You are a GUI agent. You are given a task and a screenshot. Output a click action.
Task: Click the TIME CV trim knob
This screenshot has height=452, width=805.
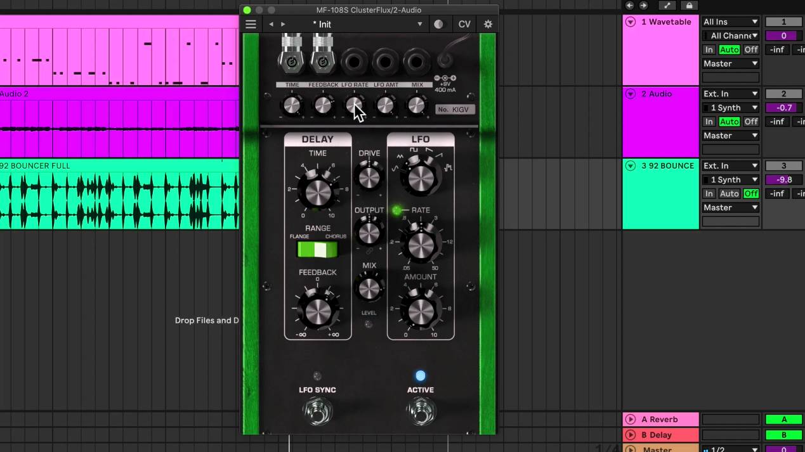tap(292, 105)
